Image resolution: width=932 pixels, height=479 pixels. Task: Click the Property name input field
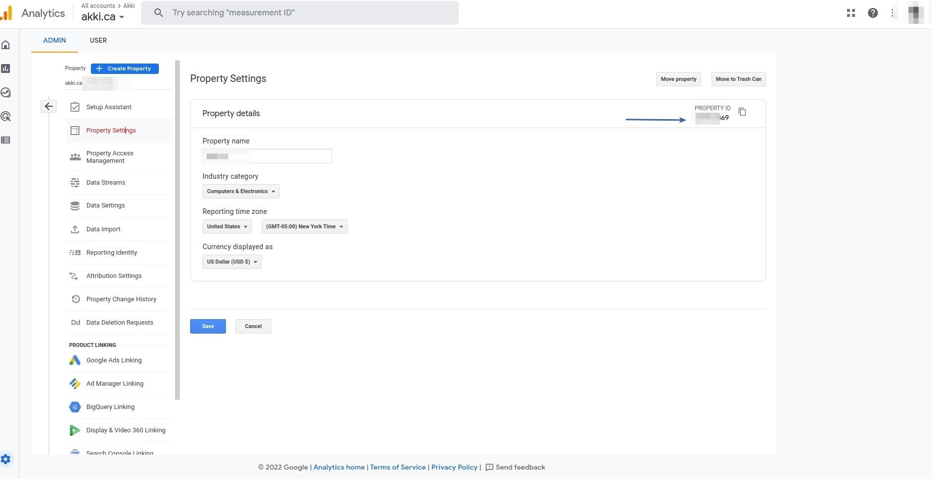click(267, 156)
